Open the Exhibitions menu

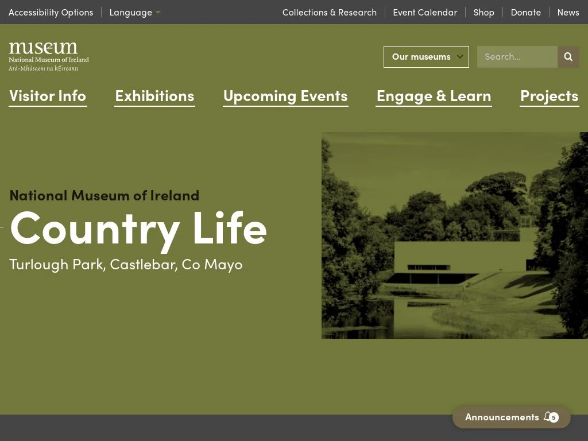pyautogui.click(x=154, y=96)
